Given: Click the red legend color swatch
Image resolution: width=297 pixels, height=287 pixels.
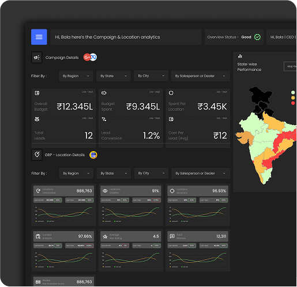Looking at the screenshot, I should click(x=293, y=103).
